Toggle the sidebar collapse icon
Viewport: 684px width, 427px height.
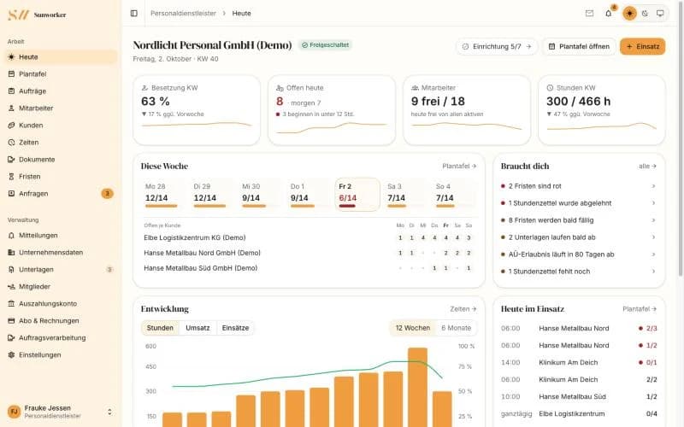point(134,14)
